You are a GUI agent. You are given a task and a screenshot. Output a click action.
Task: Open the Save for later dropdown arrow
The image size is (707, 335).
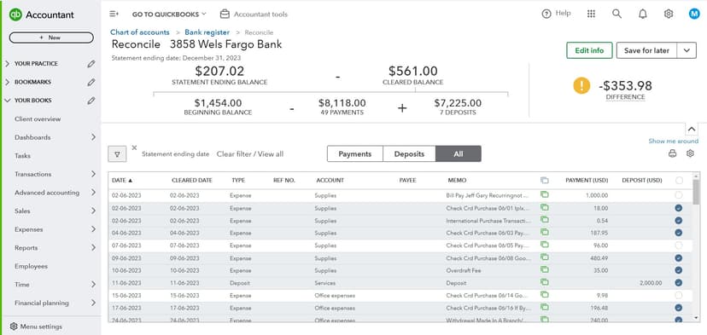687,50
